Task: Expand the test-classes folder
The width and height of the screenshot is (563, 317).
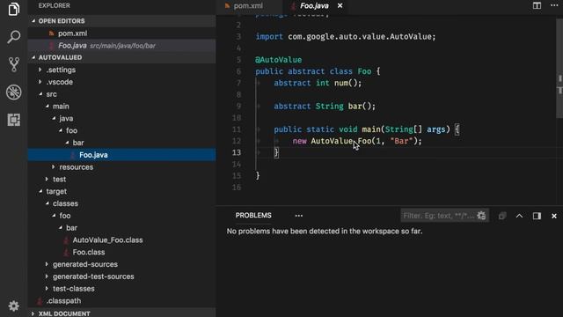Action: 122,289
